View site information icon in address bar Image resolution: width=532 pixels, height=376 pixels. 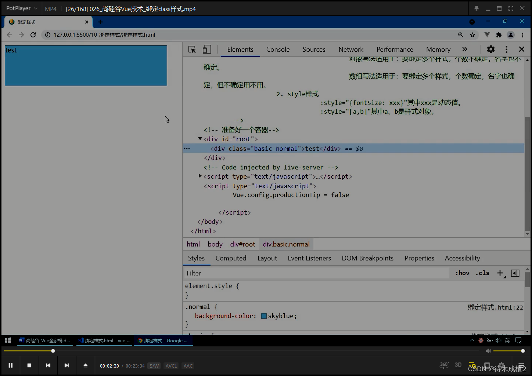coord(48,35)
